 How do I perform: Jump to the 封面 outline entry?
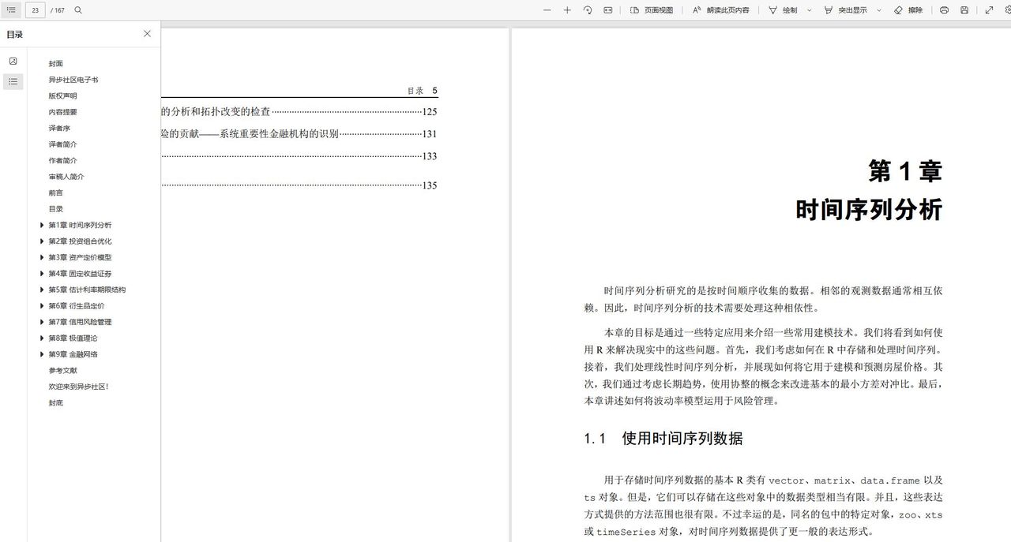pos(55,63)
